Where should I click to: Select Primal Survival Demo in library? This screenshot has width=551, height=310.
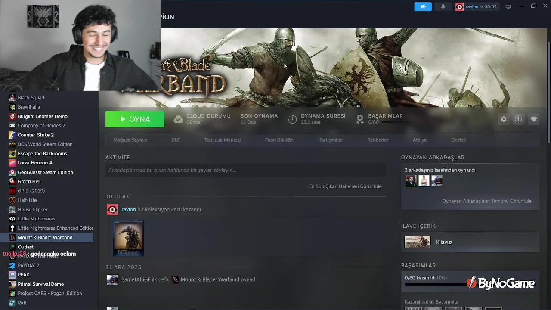pos(46,284)
